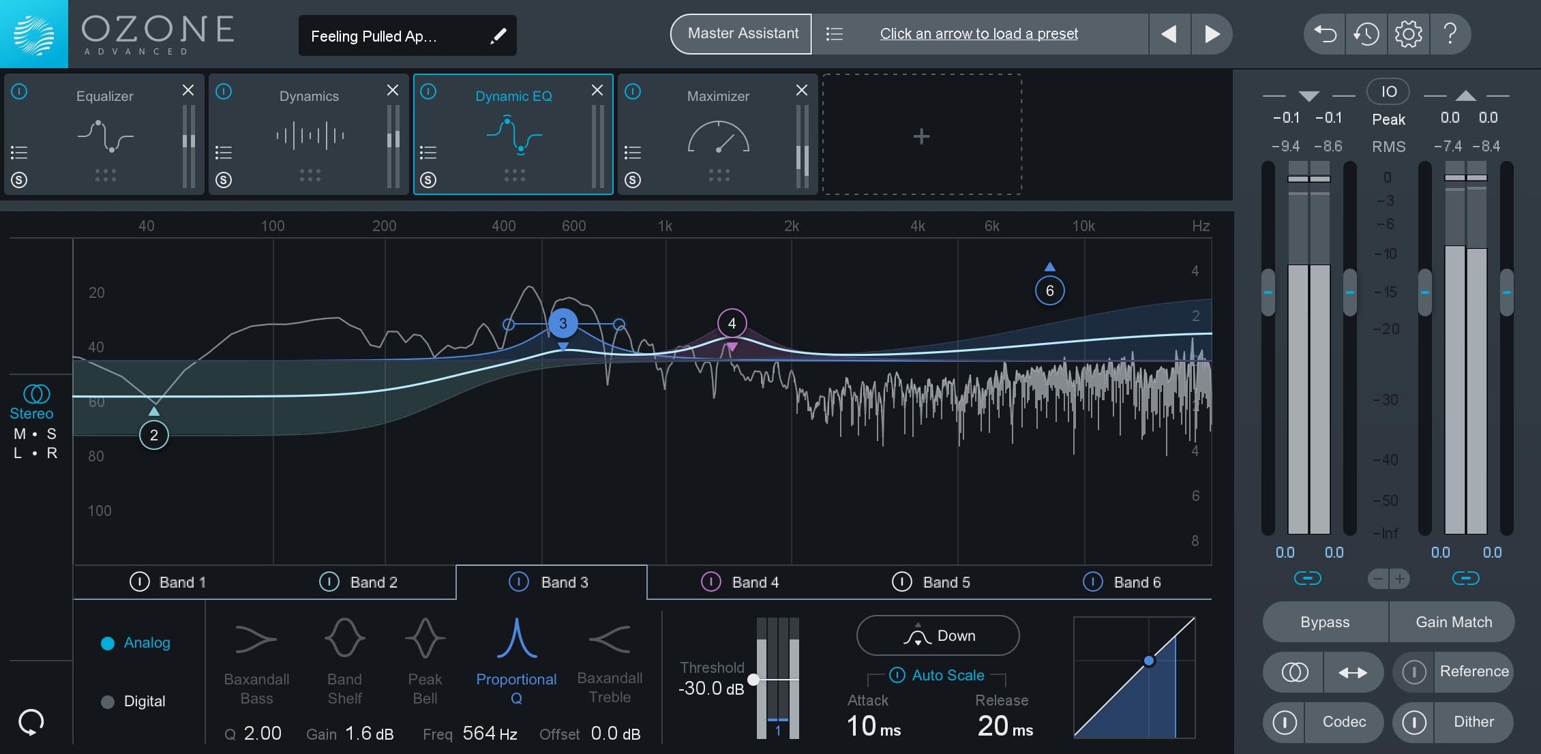Open the Down mode selector

point(938,635)
